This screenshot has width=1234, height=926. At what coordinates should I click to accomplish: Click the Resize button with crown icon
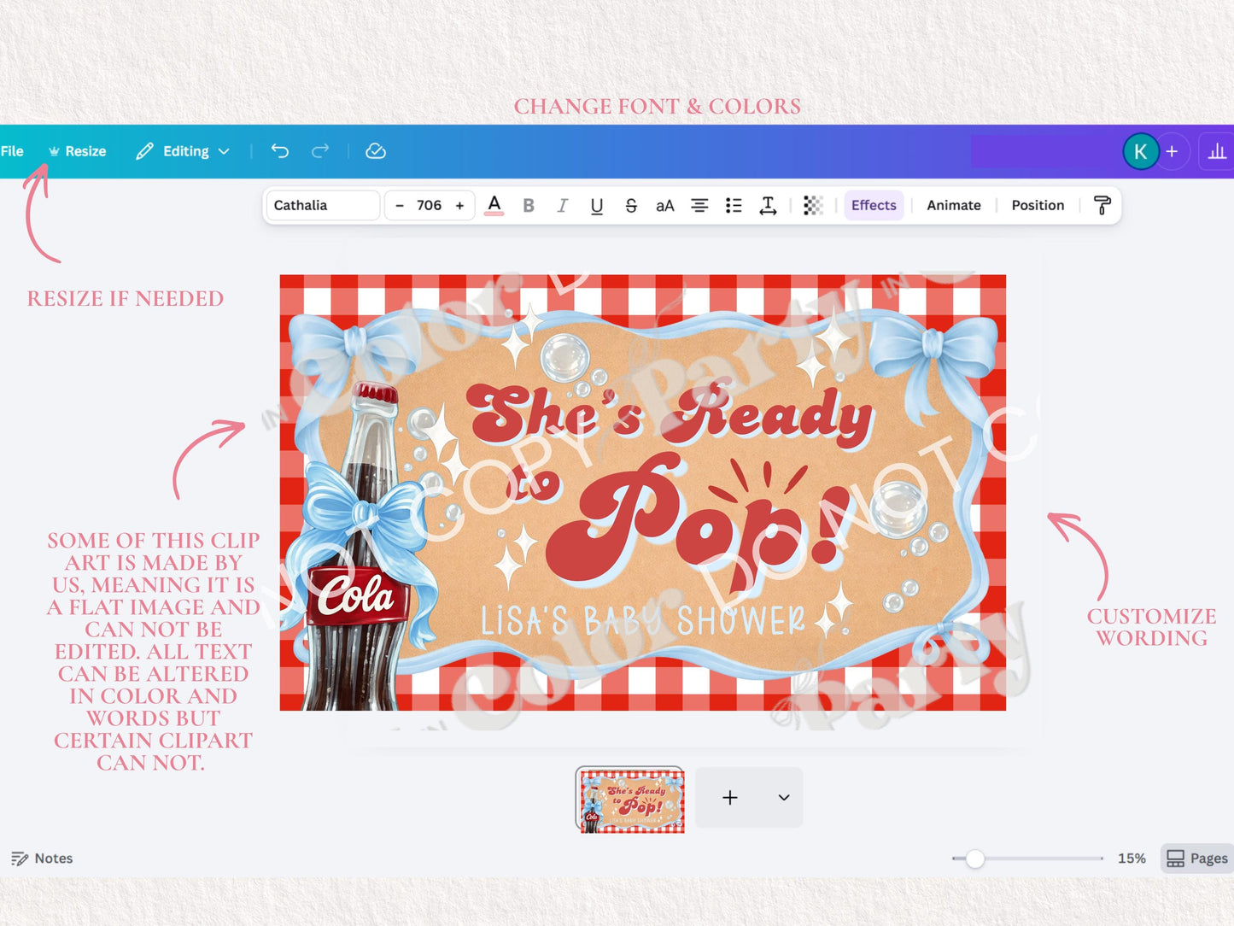(78, 151)
